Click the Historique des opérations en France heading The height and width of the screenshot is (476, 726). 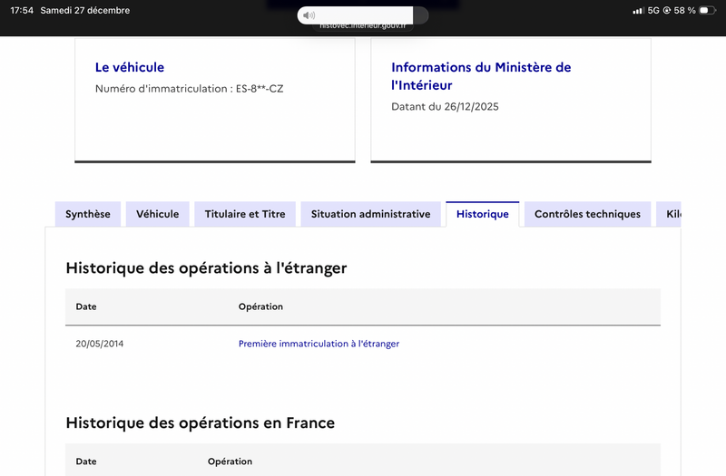pyautogui.click(x=201, y=423)
